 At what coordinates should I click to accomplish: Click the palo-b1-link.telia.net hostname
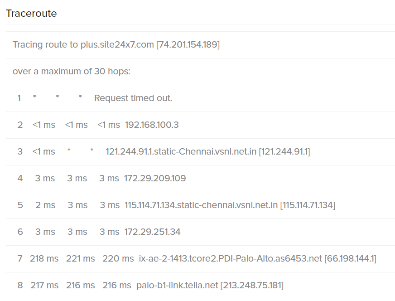(177, 285)
